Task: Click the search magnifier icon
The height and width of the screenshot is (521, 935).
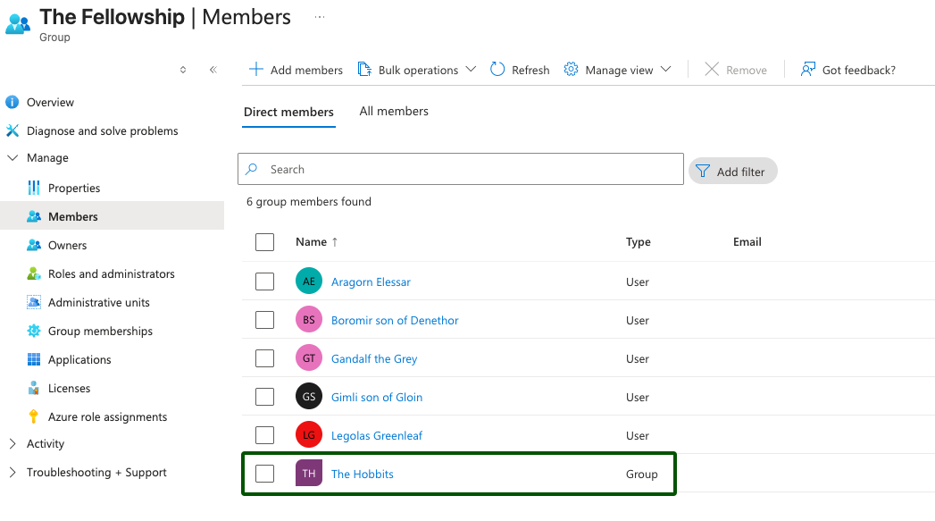Action: tap(252, 169)
